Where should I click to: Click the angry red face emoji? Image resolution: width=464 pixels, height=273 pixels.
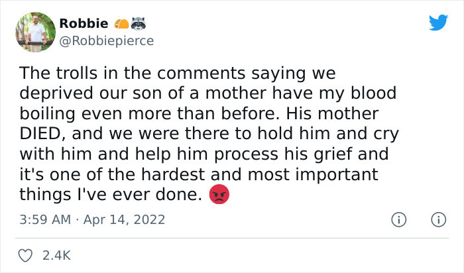click(219, 195)
